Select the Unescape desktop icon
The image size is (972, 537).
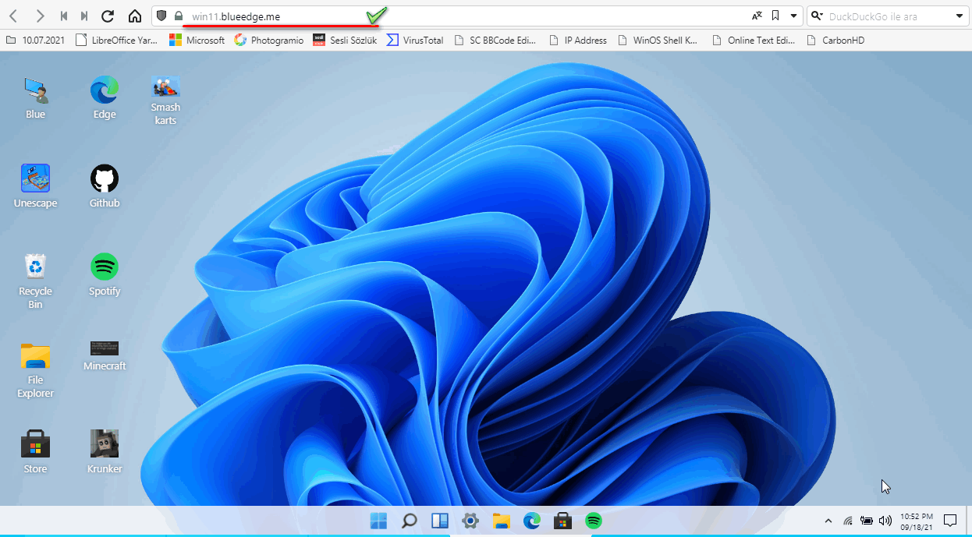[35, 186]
